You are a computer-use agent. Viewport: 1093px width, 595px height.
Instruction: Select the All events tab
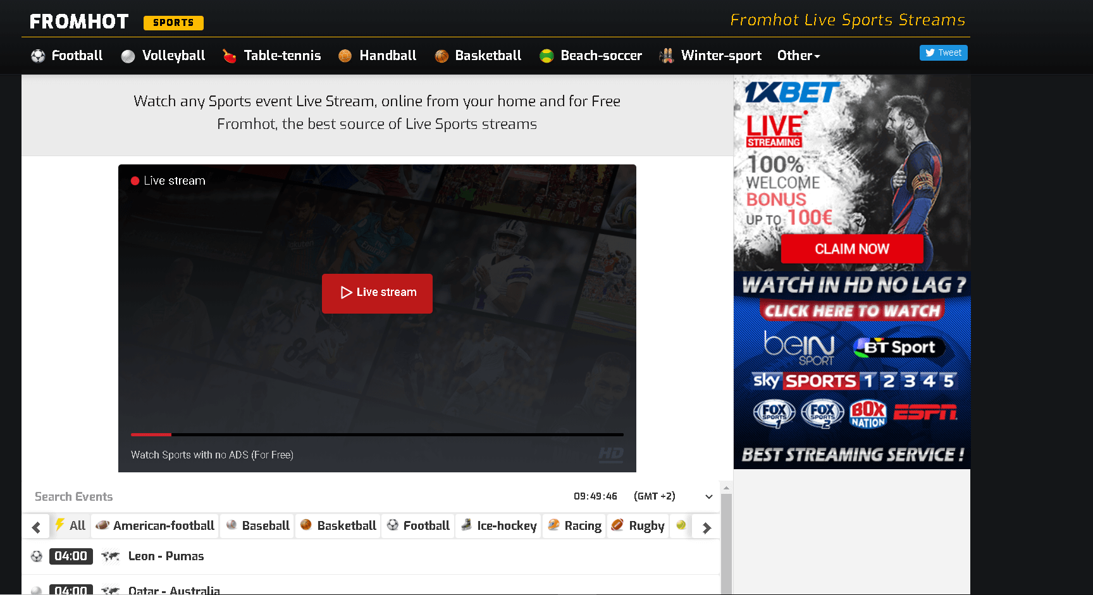[x=70, y=525]
